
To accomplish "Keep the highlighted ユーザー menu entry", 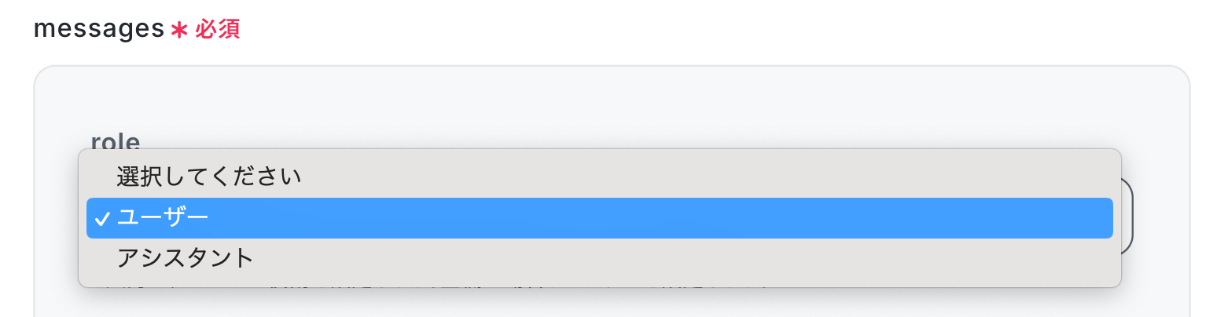I will [599, 217].
